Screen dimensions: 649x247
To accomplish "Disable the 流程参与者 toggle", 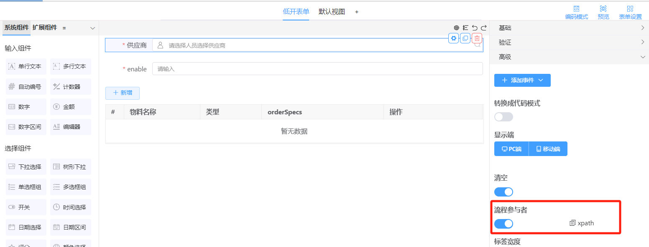I will 503,224.
